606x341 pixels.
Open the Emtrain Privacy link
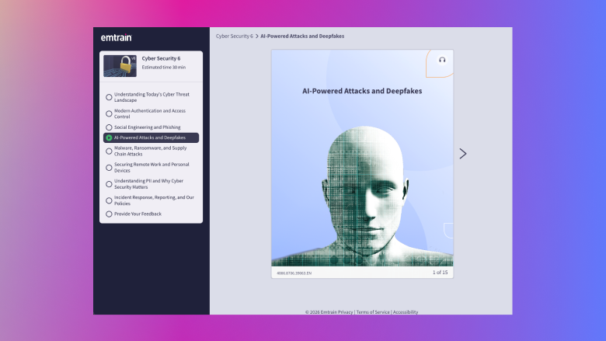336,312
